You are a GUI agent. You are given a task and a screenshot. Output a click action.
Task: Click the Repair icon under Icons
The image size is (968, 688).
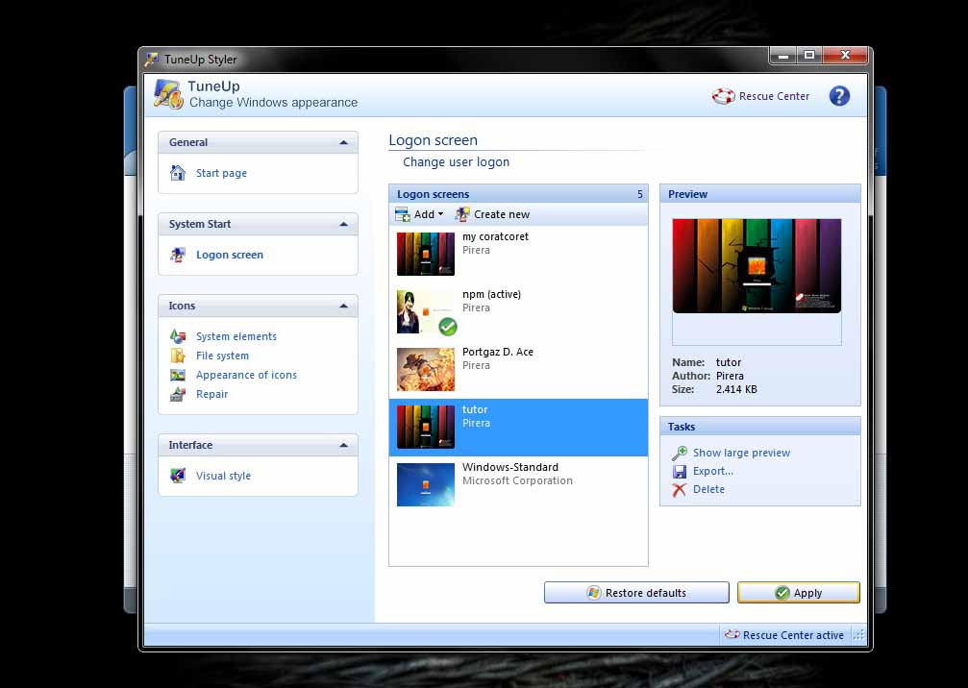click(x=180, y=394)
